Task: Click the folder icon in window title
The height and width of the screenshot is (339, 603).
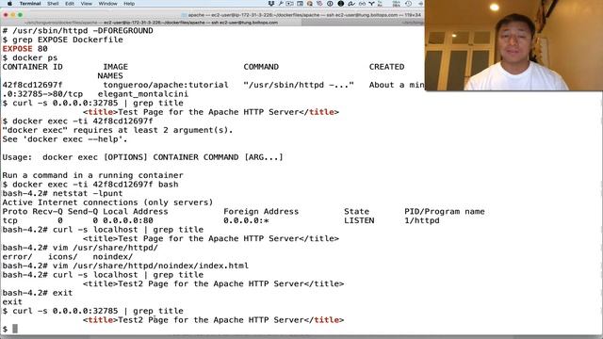Action: 184,15
